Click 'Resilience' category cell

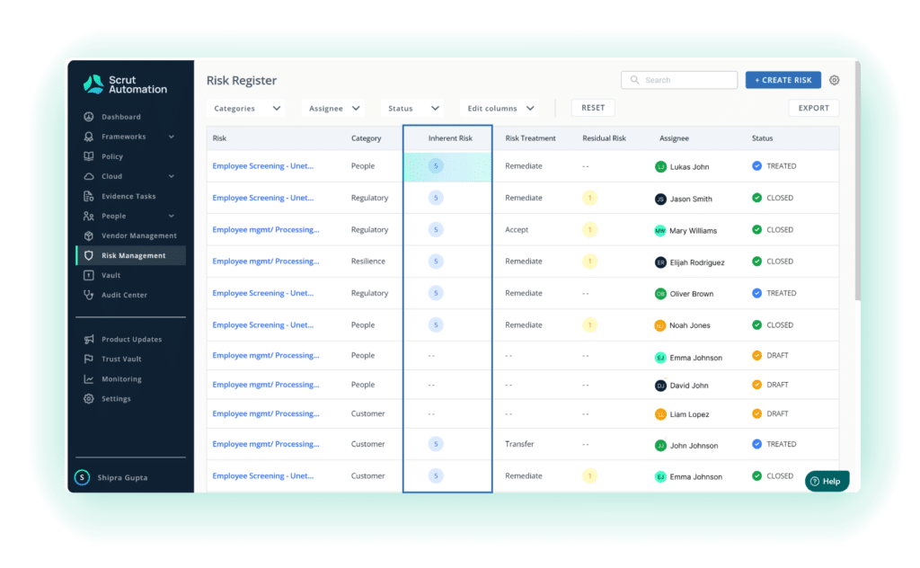367,262
